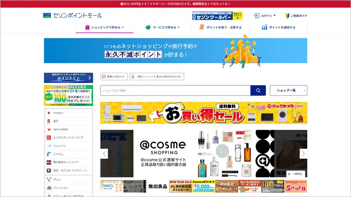351x197 pixels.
Task: Open the ポイントくじ banner
Action: (68, 78)
